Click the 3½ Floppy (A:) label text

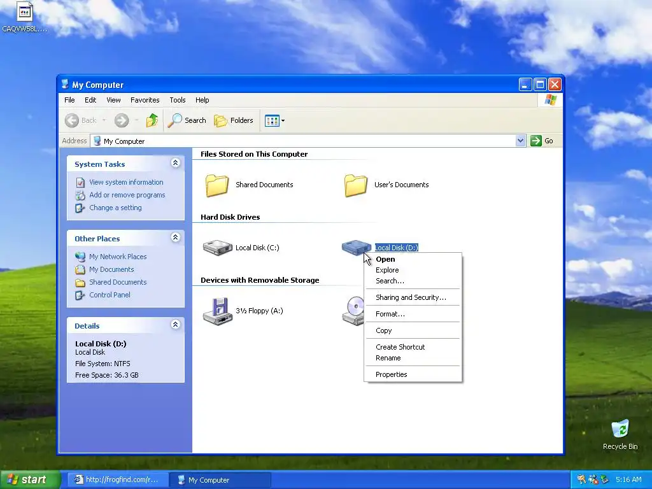pos(259,311)
